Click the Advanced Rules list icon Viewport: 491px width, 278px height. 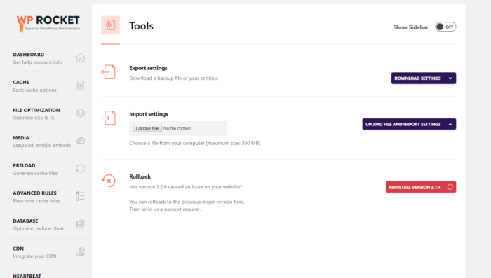80,196
